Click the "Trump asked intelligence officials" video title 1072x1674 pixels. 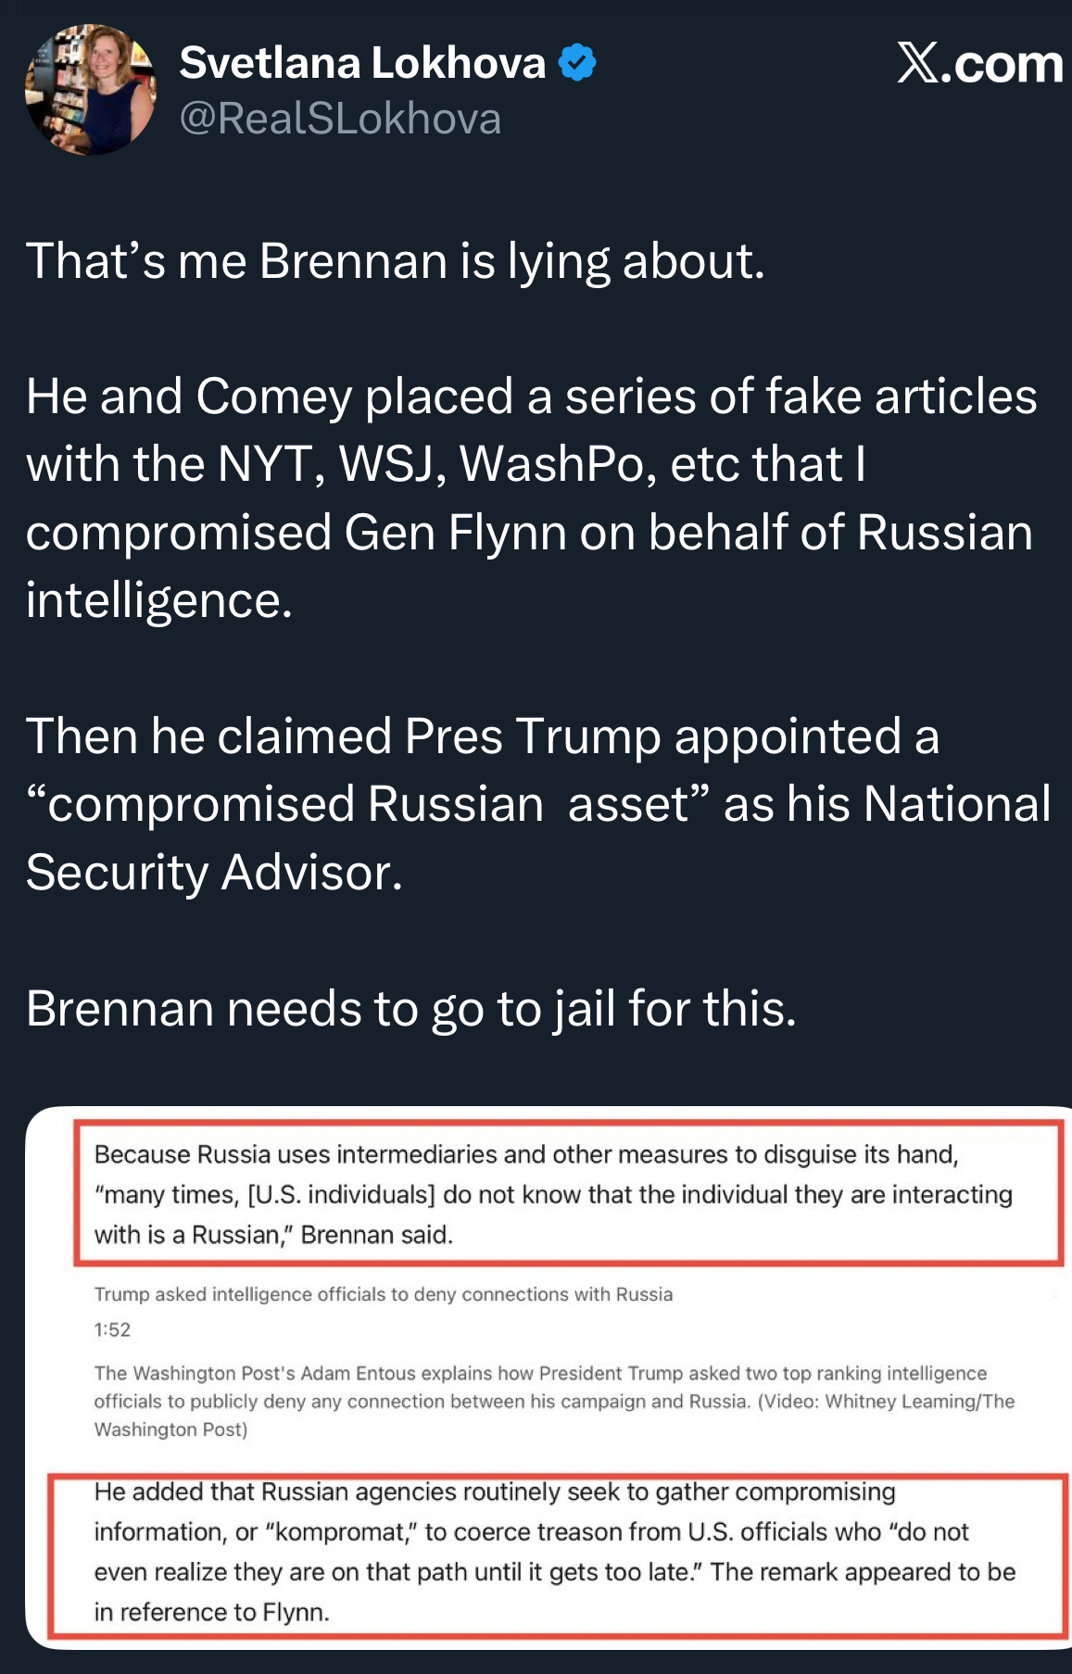pos(383,1294)
